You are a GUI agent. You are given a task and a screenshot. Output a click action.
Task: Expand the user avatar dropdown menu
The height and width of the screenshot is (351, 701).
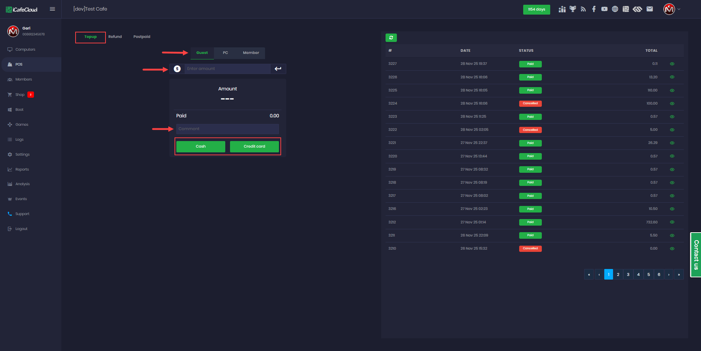(671, 9)
